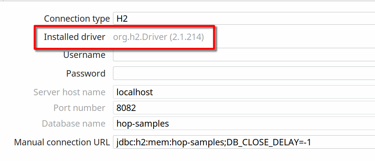Select the Port number field containing 8082

coord(244,108)
